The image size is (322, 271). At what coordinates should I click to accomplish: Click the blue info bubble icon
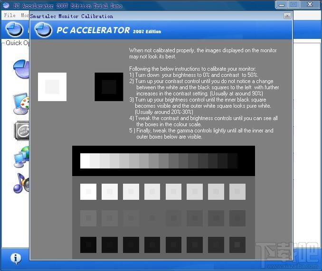pyautogui.click(x=16, y=259)
